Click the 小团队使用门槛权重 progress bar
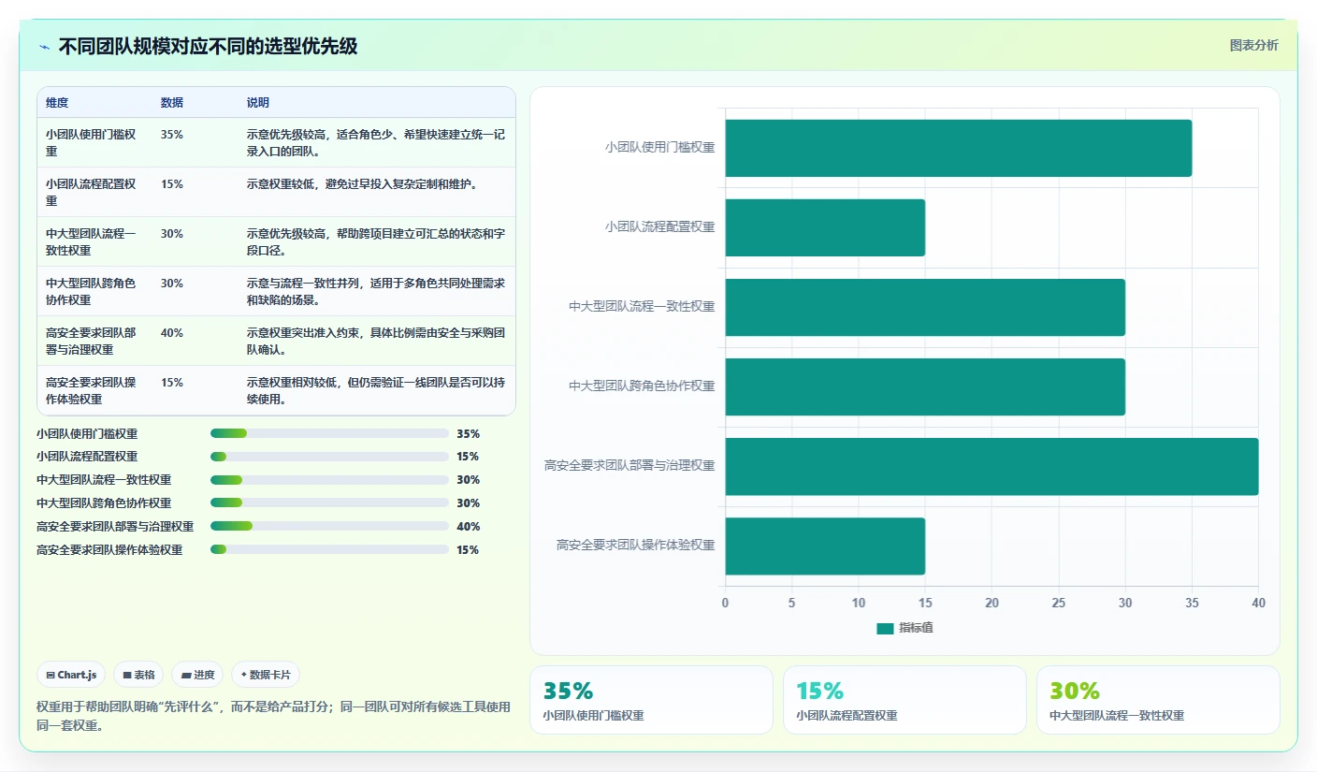Image resolution: width=1317 pixels, height=772 pixels. click(x=329, y=433)
